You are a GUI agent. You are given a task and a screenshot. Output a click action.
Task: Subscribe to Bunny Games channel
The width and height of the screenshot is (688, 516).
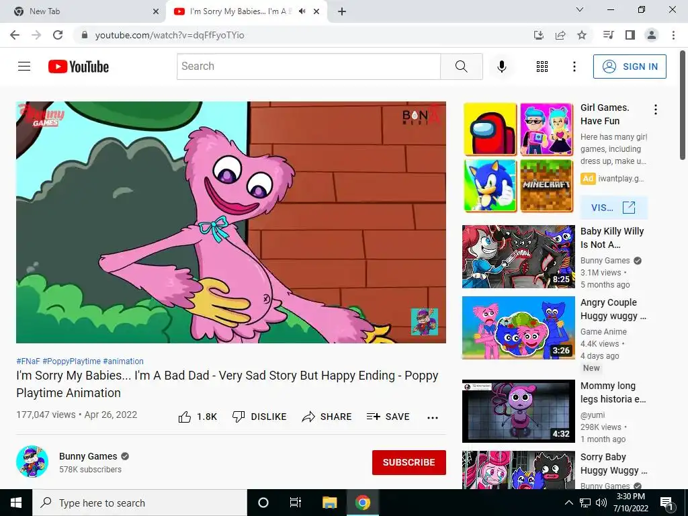tap(409, 462)
